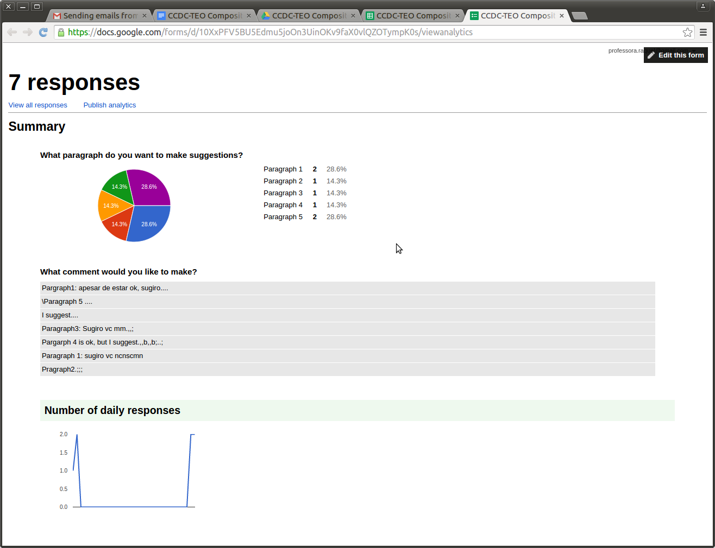
Task: Select the comment row 'I suggest....'
Action: click(348, 315)
